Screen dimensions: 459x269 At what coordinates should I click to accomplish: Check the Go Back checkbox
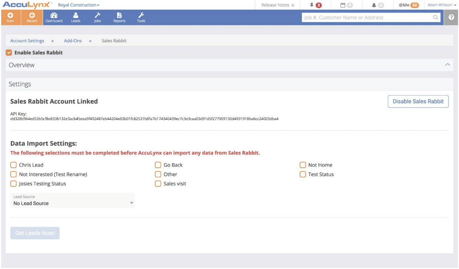click(x=158, y=165)
